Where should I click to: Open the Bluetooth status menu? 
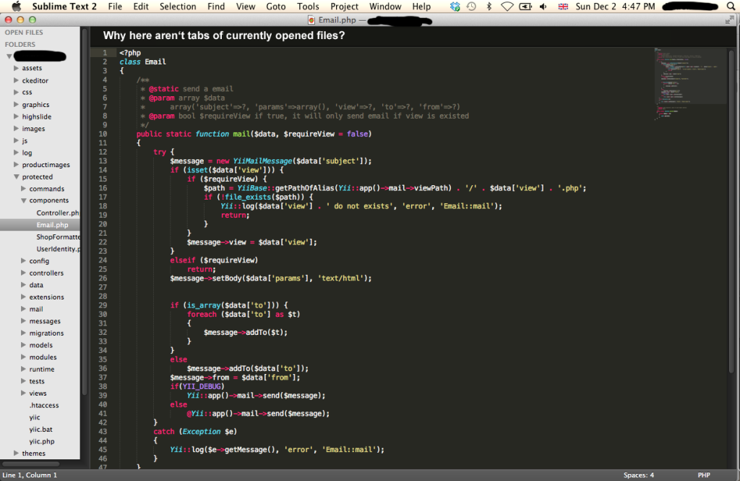(489, 7)
